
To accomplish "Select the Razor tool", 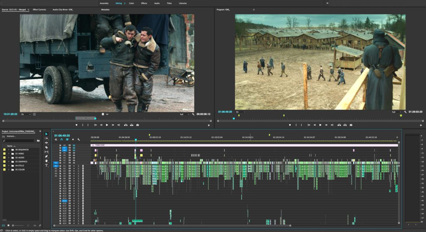I will tap(47, 147).
